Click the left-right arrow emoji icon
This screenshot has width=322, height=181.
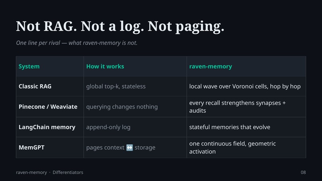coord(129,148)
